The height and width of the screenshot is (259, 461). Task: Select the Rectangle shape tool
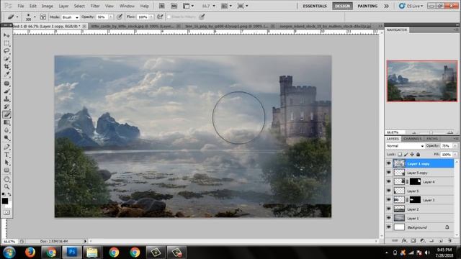coord(6,171)
